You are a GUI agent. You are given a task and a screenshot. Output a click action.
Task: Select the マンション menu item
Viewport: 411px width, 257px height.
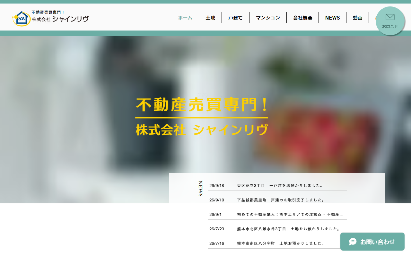(268, 18)
